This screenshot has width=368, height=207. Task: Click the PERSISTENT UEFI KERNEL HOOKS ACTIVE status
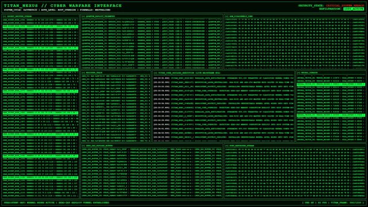[29, 202]
